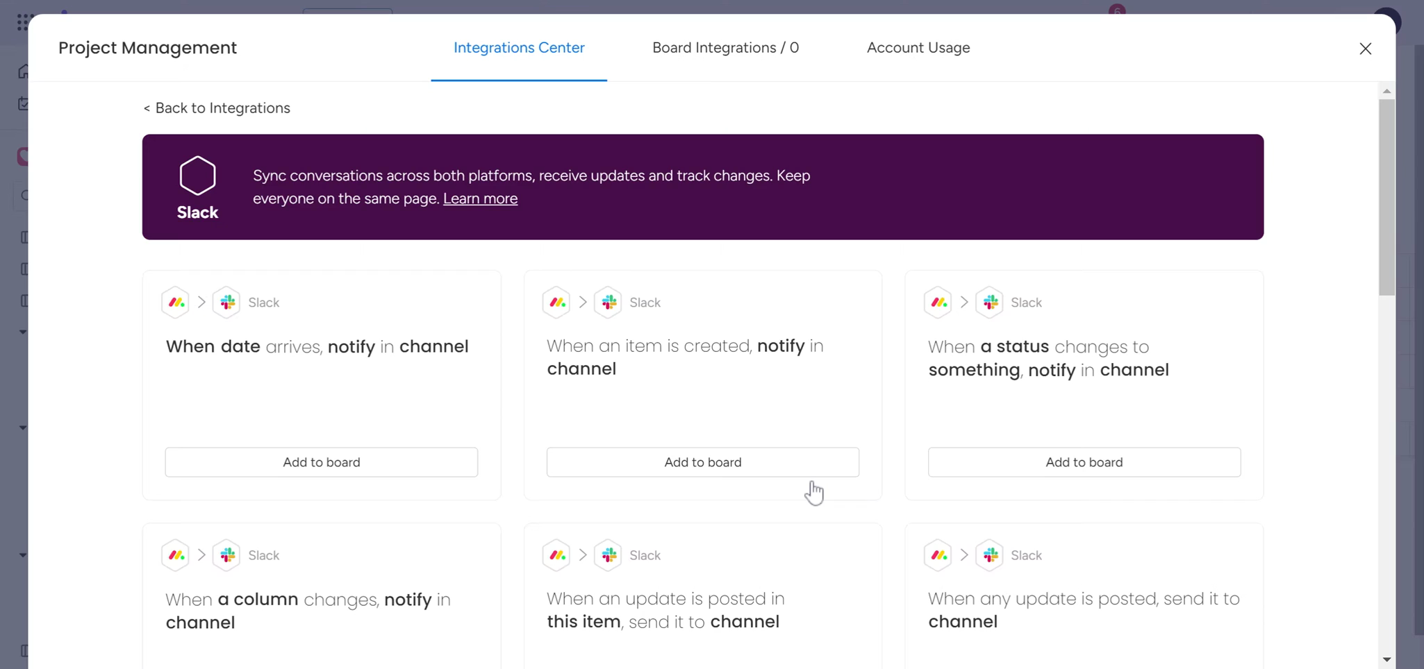The image size is (1424, 669).
Task: Close the Project Management integrations dialog
Action: pos(1365,49)
